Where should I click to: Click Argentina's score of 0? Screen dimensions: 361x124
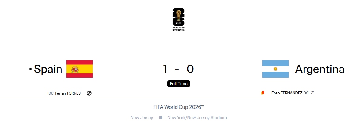pyautogui.click(x=190, y=69)
